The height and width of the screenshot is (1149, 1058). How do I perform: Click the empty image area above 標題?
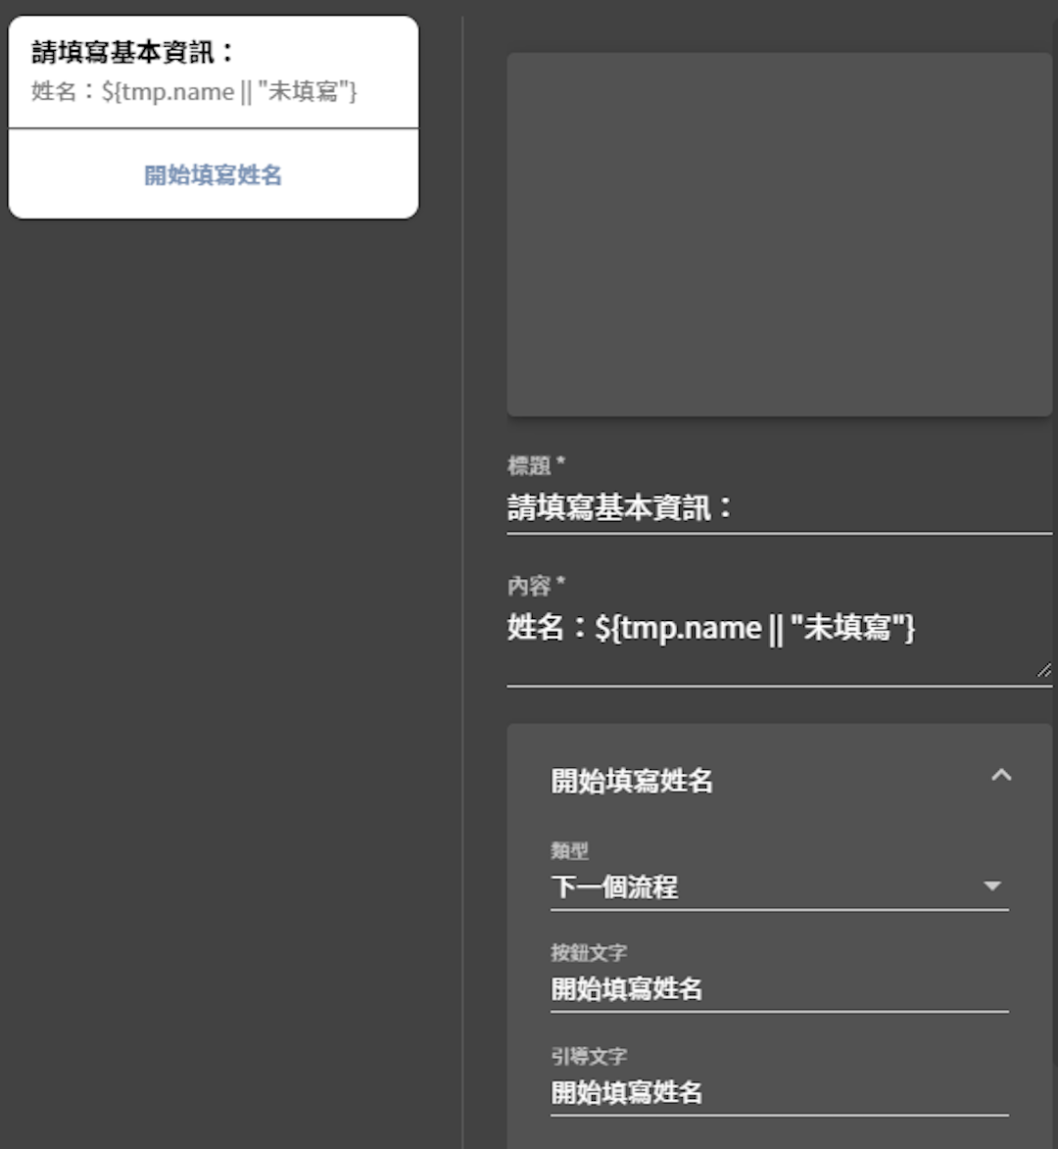[x=780, y=234]
